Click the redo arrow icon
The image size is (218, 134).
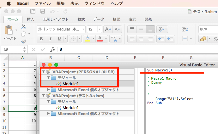point(65,11)
